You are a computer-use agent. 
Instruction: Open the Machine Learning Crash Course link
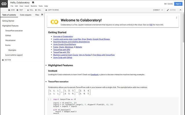(x=66, y=55)
